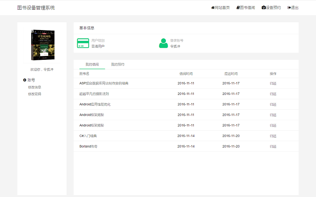This screenshot has width=316, height=197.
Task: Click the 登录账号 label
Action: pos(177,40)
